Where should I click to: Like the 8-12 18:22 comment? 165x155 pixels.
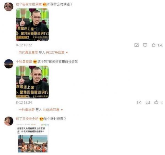coord(153,45)
